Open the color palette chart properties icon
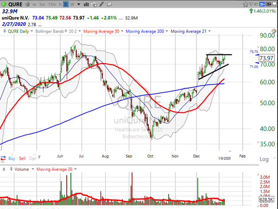 coord(274,31)
